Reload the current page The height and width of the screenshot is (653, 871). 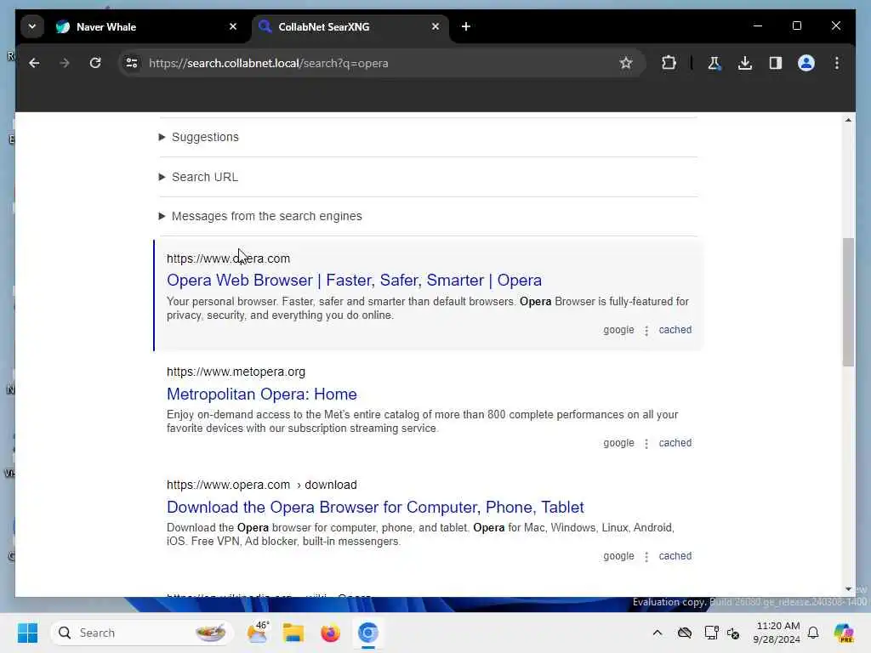click(x=95, y=63)
